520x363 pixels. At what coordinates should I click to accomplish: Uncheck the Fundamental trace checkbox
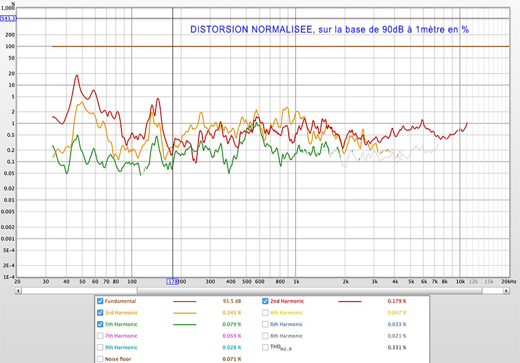point(100,301)
